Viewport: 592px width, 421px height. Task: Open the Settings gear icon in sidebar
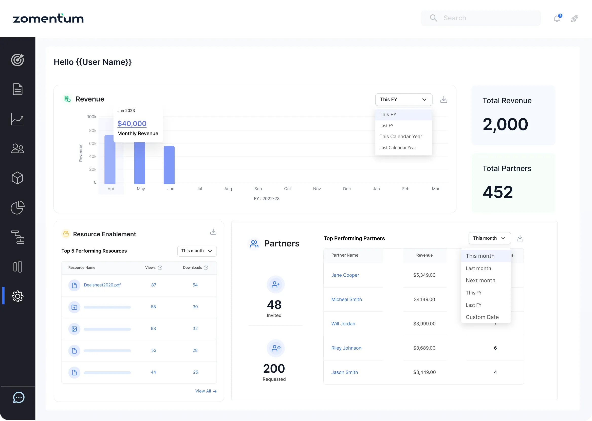pyautogui.click(x=18, y=296)
